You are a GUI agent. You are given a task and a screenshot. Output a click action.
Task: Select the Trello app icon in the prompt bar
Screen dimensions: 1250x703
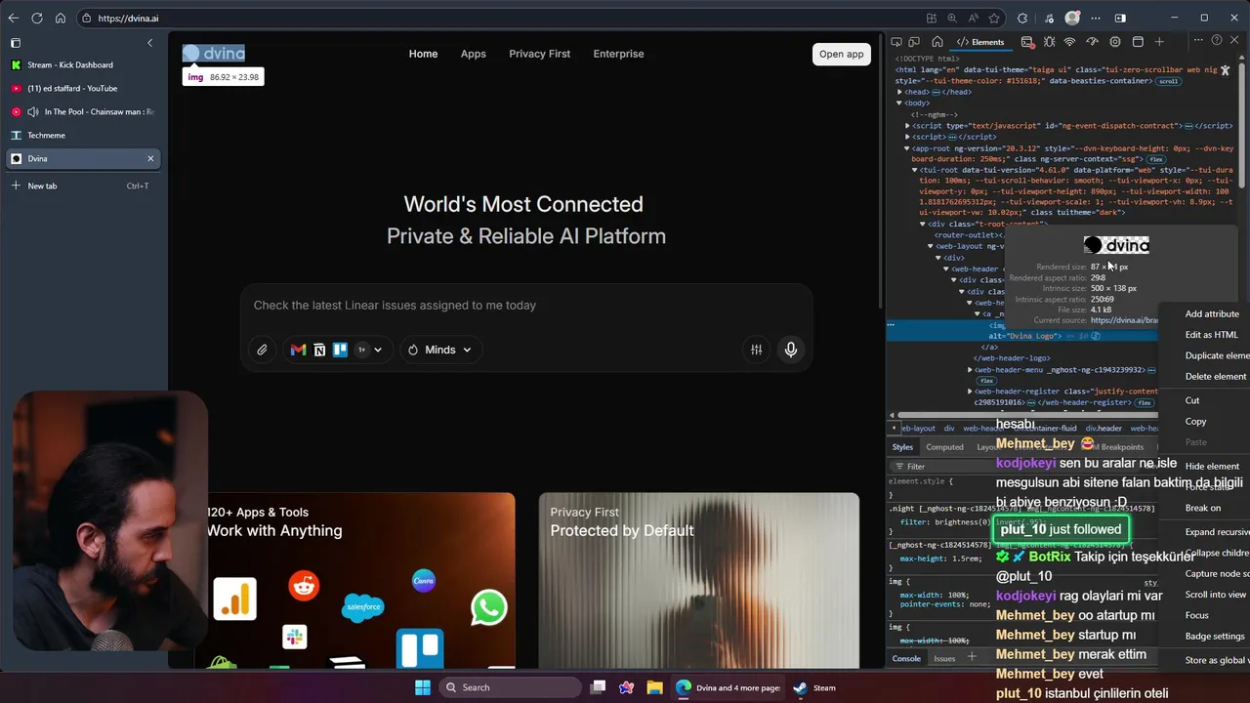pyautogui.click(x=340, y=350)
